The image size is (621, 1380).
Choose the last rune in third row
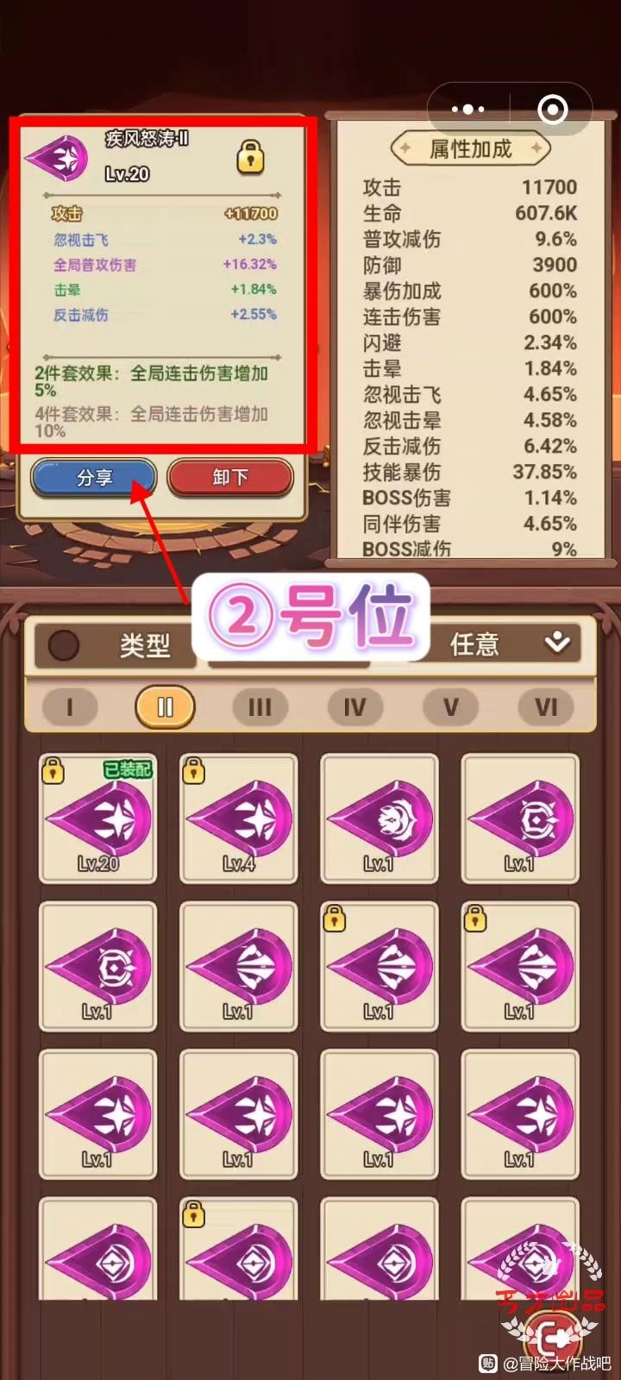[x=520, y=1114]
